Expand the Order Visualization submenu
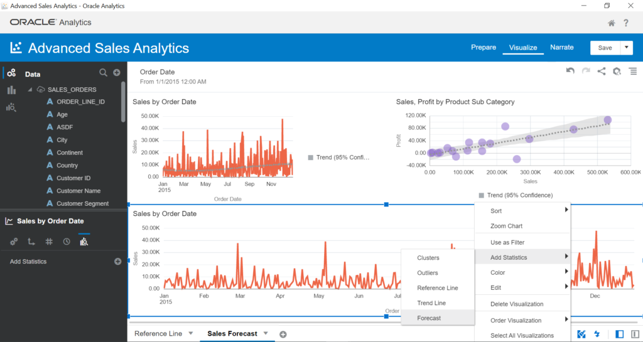 tap(522, 320)
